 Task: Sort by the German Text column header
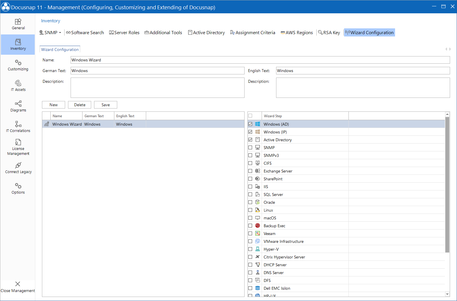coord(98,116)
